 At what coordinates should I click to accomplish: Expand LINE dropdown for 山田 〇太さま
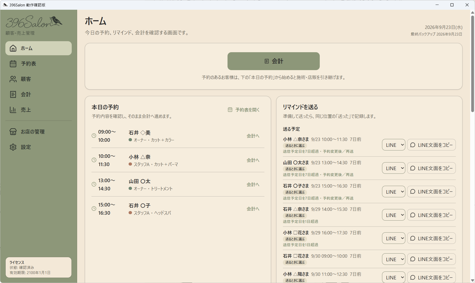click(394, 168)
